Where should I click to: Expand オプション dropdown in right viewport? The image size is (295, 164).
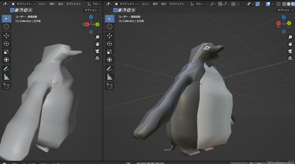coord(285,10)
